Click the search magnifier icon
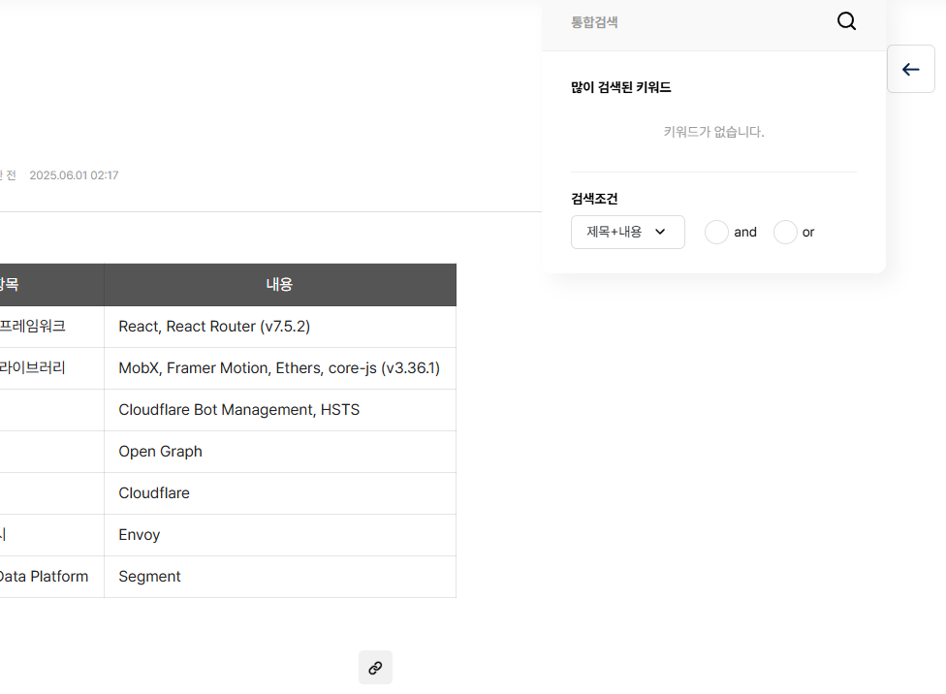Image resolution: width=946 pixels, height=694 pixels. (x=846, y=21)
